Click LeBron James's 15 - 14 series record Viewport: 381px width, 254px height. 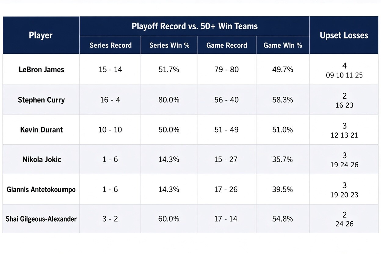tap(110, 70)
